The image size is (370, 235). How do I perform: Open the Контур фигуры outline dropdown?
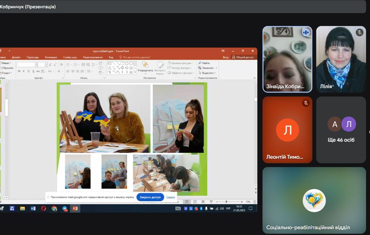coord(180,68)
